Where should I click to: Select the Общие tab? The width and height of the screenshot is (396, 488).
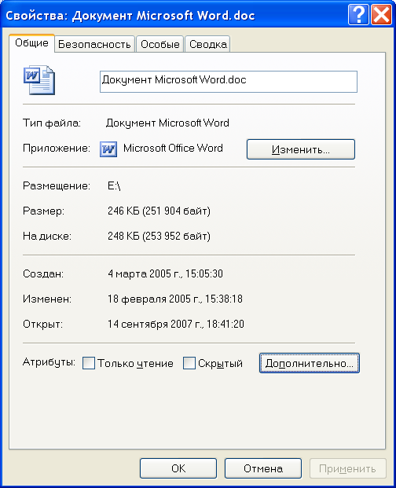click(x=31, y=43)
